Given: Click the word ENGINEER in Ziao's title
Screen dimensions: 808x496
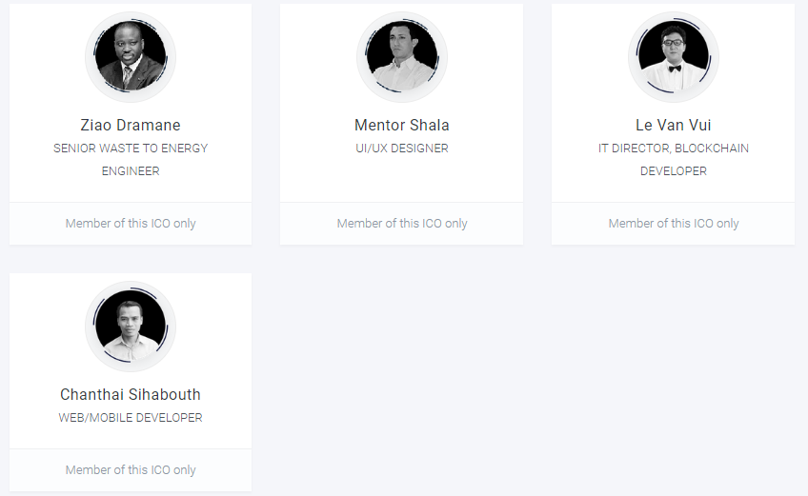Looking at the screenshot, I should 131,171.
